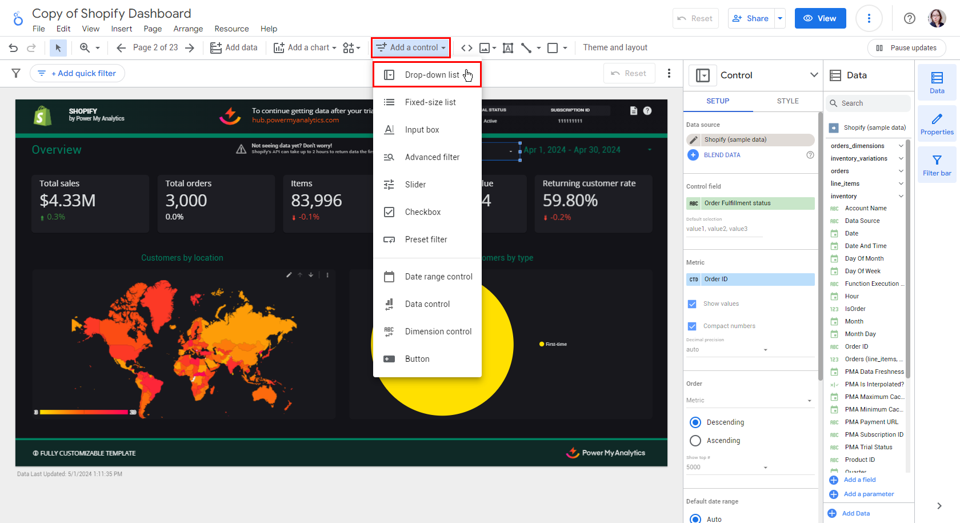Open the Add a chart dropdown
The height and width of the screenshot is (523, 960).
(305, 48)
